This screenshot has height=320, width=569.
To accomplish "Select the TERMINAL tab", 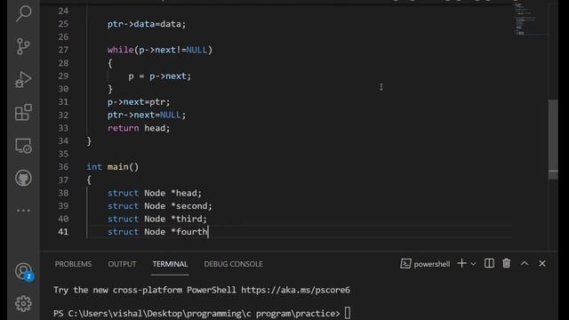I will tap(170, 264).
